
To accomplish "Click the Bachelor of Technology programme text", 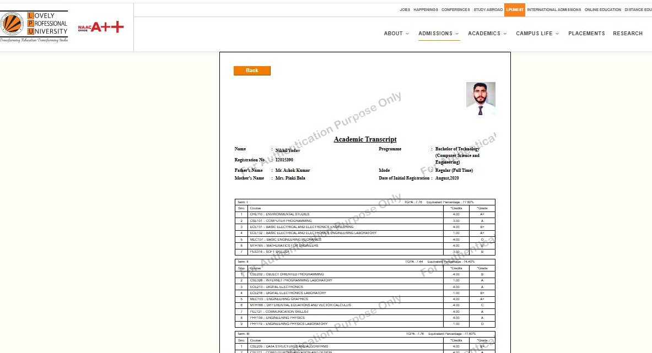I will click(457, 155).
